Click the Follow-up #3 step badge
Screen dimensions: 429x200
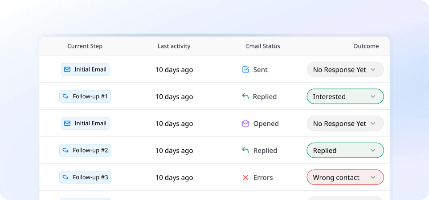click(85, 177)
